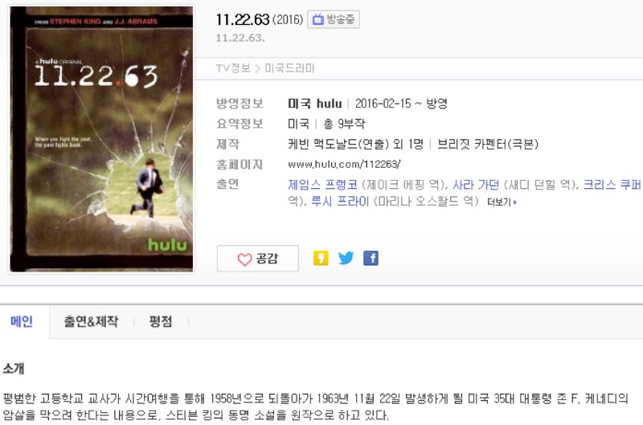The height and width of the screenshot is (425, 643).
Task: Switch to the 메인 tab
Action: click(x=22, y=321)
